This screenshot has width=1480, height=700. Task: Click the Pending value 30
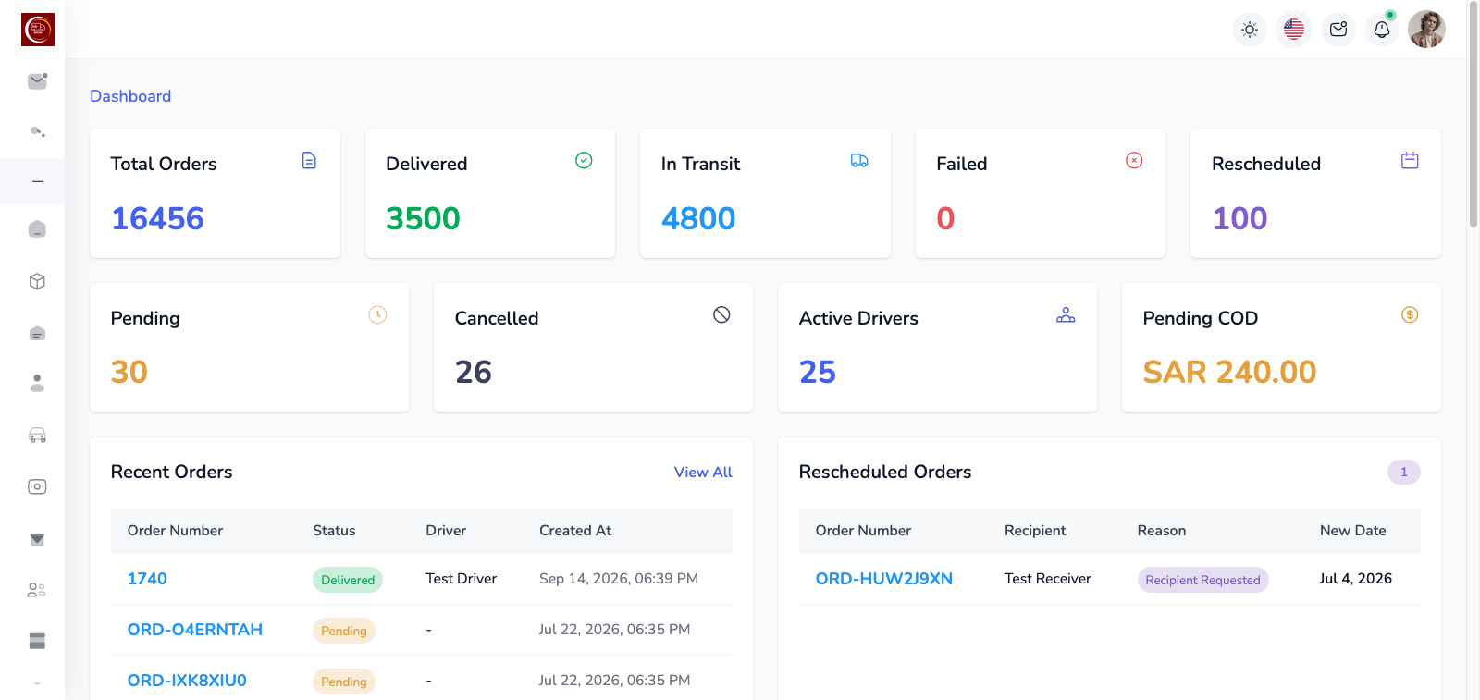(x=129, y=372)
